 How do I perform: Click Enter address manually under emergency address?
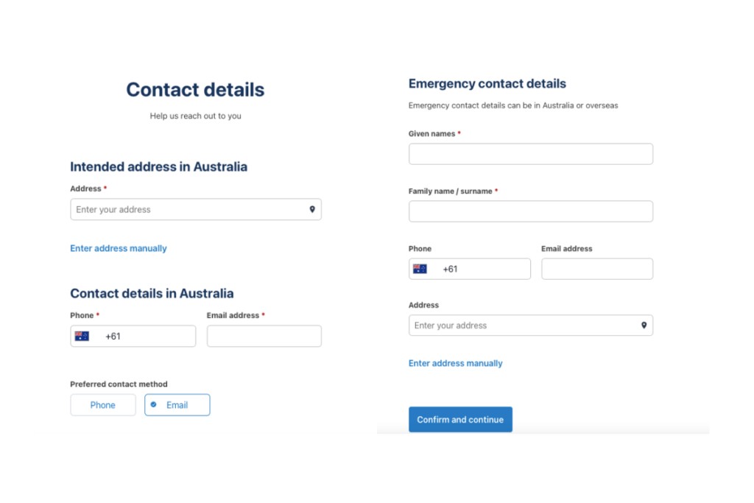[x=456, y=363]
